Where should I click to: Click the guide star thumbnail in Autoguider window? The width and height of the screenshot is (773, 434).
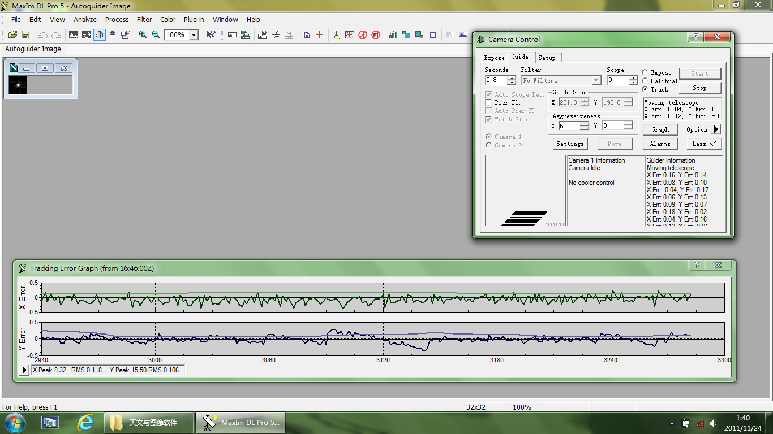pyautogui.click(x=18, y=85)
